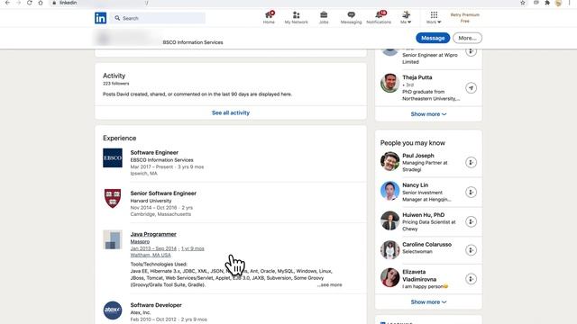Click the browser back arrow
Image resolution: width=577 pixels, height=324 pixels.
coord(7,3)
